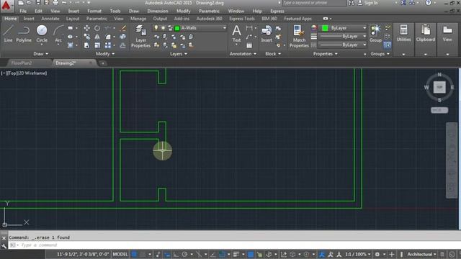Click the binoculars search icon
Image resolution: width=461 pixels, height=259 pixels.
pyautogui.click(x=351, y=3)
